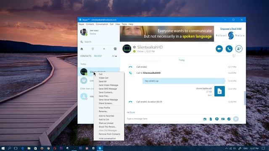This screenshot has width=269, height=151.
Task: Focus the Type a message here field
Action: tap(164, 119)
